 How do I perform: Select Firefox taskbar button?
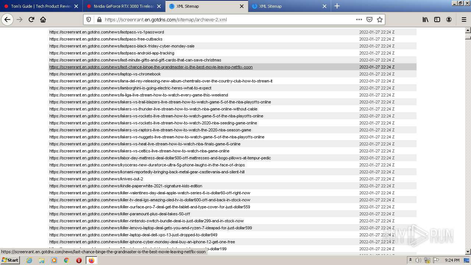pos(91,260)
